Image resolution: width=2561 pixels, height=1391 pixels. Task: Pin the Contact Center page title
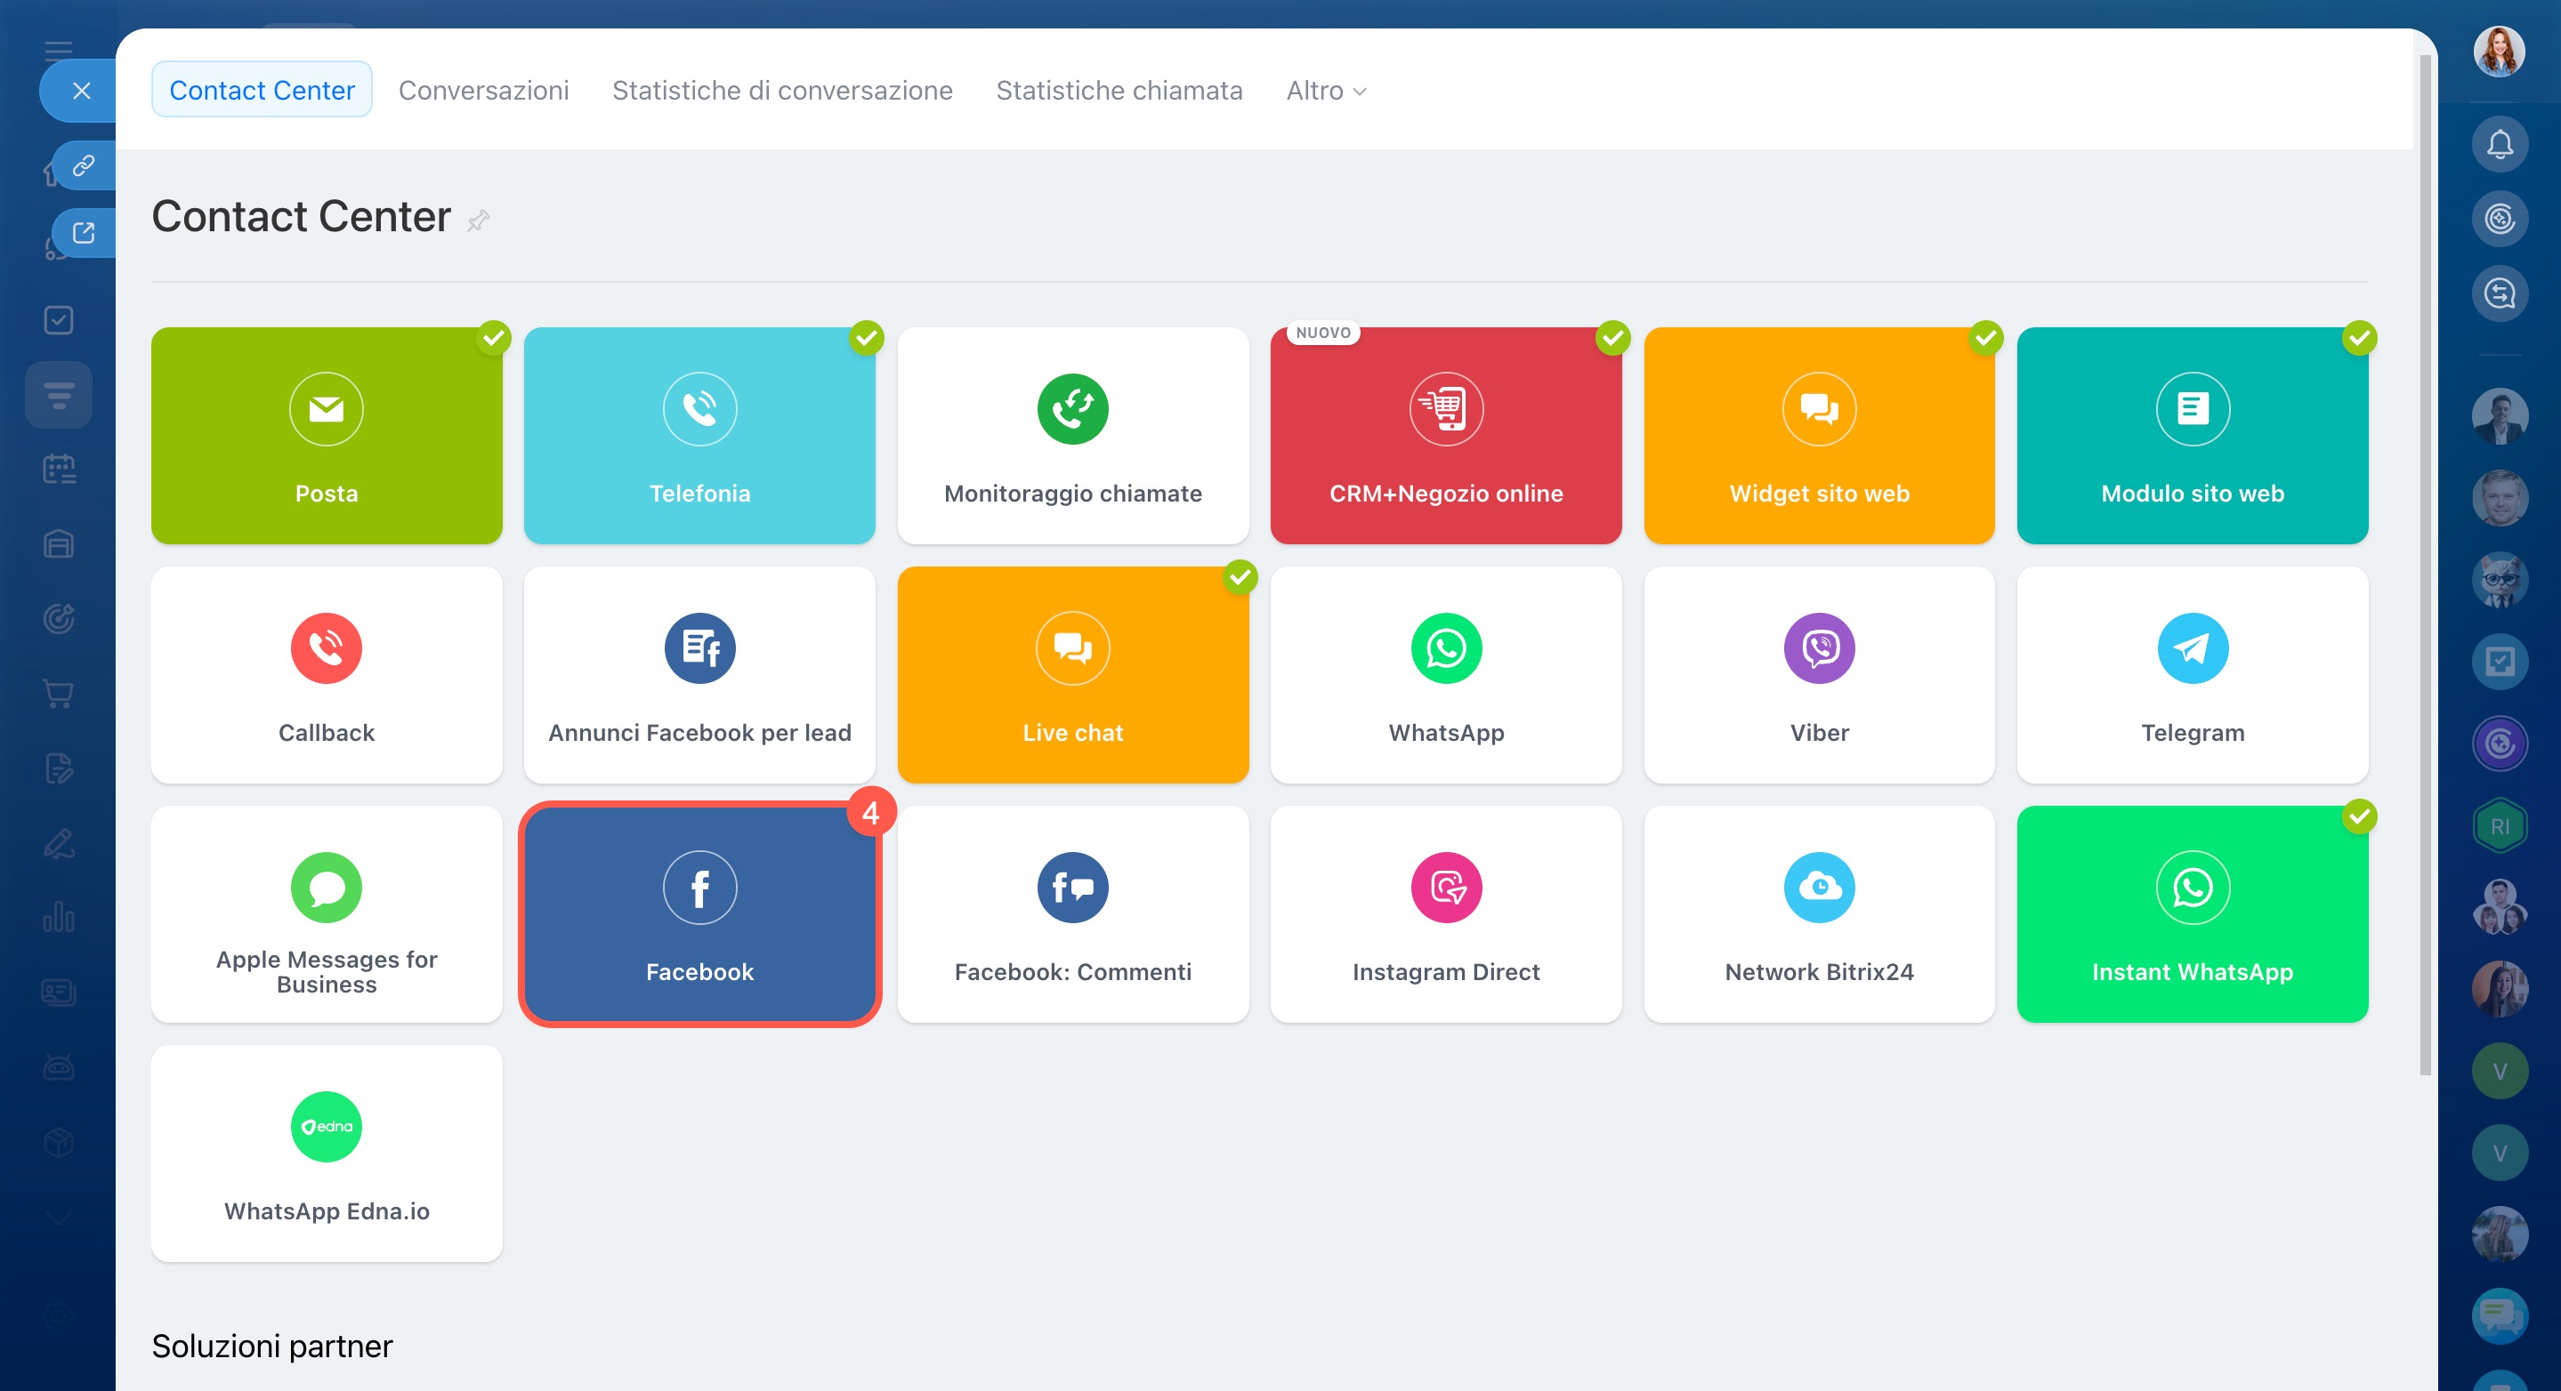tap(478, 220)
